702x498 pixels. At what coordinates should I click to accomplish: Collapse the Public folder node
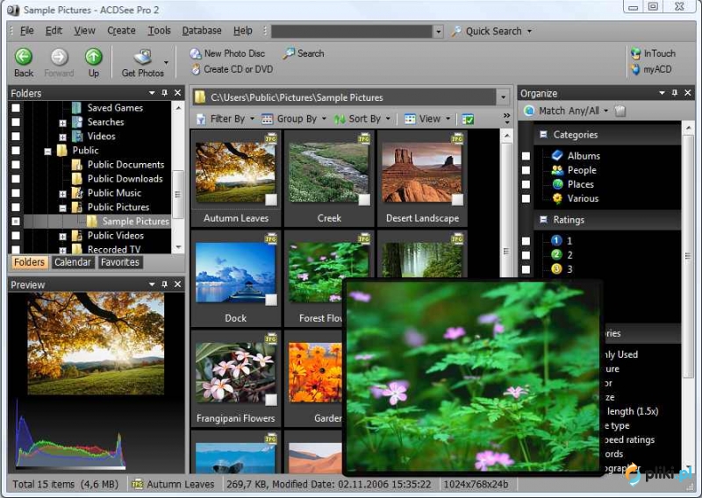(x=48, y=152)
